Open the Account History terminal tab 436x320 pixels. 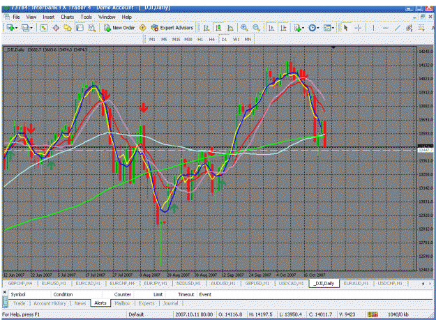[50, 303]
